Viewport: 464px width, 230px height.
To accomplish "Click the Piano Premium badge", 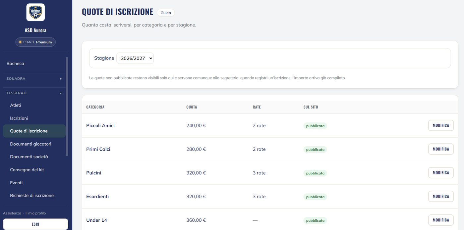I will click(x=35, y=42).
